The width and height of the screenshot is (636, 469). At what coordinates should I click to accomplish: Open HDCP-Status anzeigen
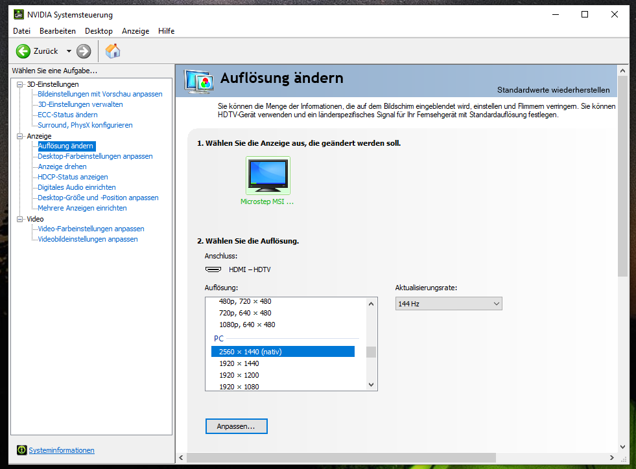[73, 177]
